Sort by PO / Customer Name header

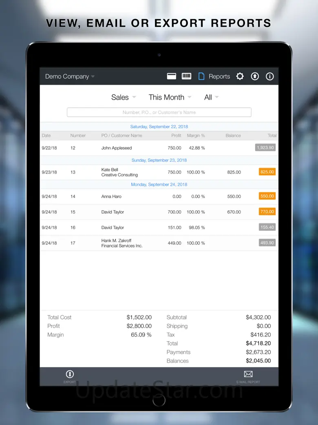pos(122,136)
